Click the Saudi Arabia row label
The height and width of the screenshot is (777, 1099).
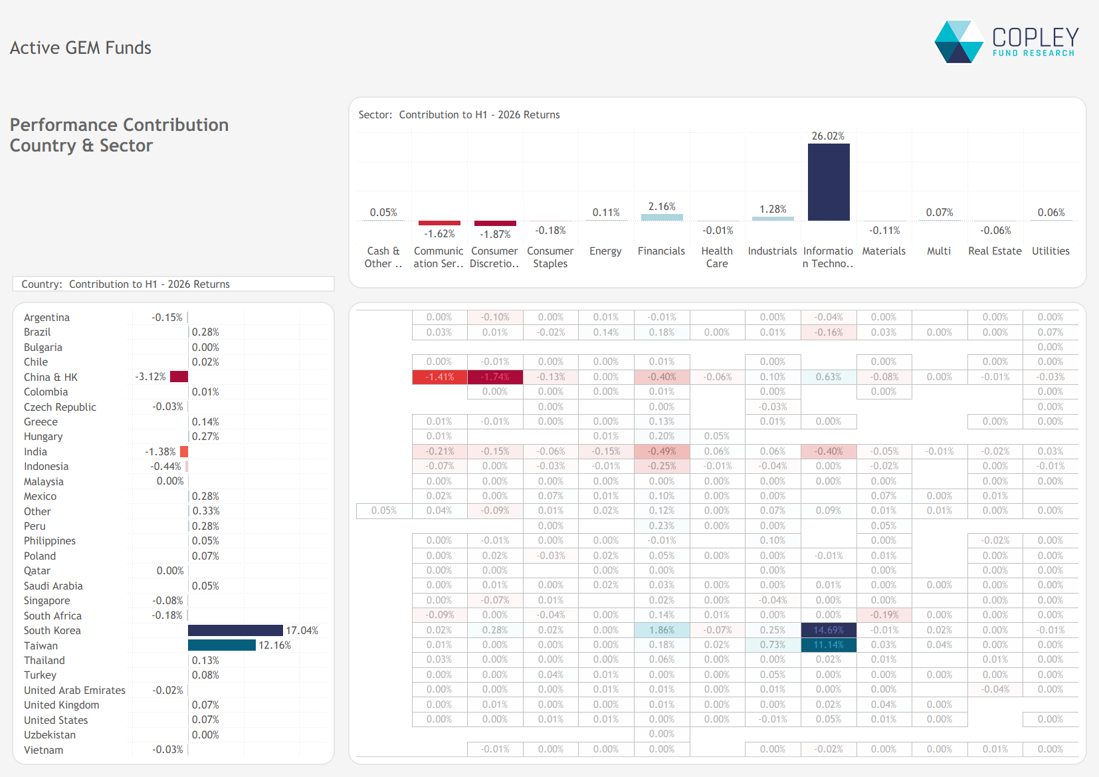[x=53, y=586]
